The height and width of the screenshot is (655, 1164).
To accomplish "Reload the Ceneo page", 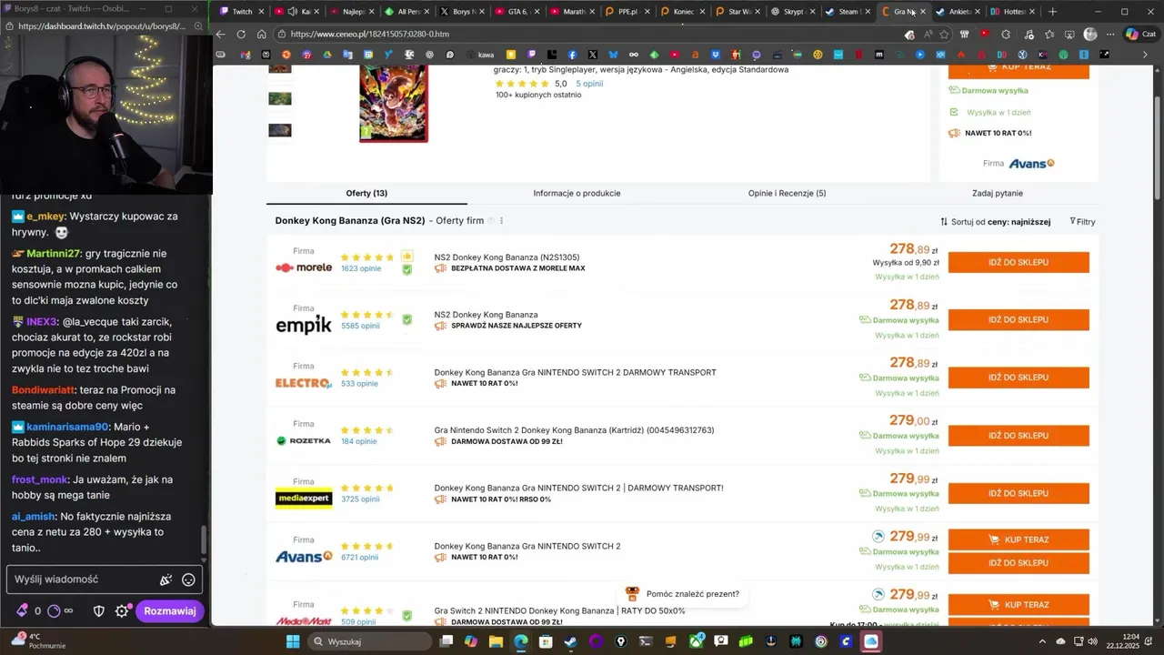I will click(241, 34).
